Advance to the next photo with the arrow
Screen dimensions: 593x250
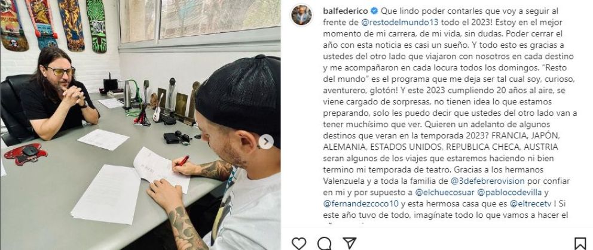click(x=266, y=141)
